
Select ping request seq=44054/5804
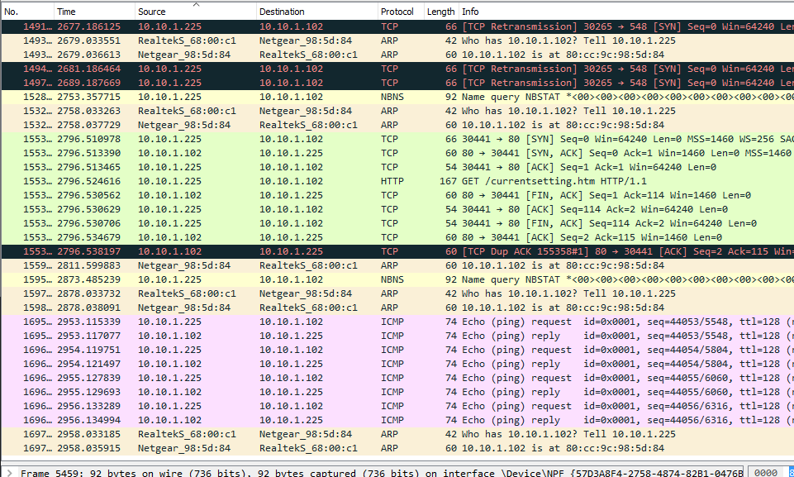click(397, 350)
